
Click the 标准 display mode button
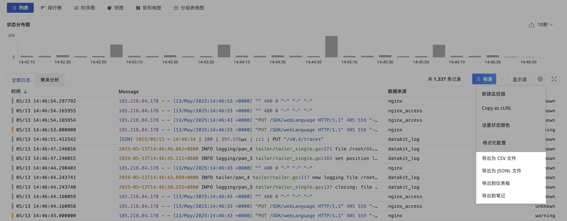point(484,79)
